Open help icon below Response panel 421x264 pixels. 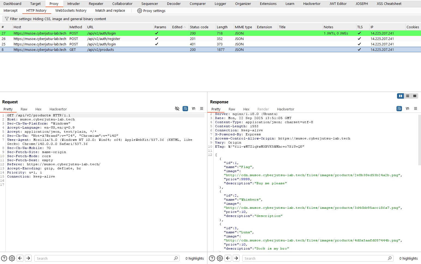click(x=212, y=258)
